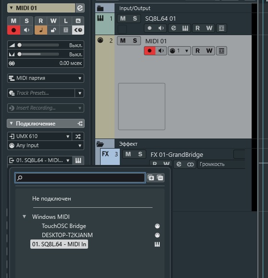The height and width of the screenshot is (278, 268).
Task: Click the Эффект folder track icon
Action: coord(100,144)
